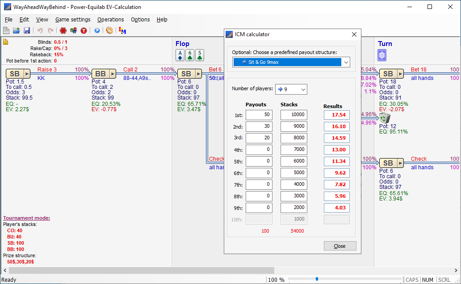
Task: Click the face-down Turn card
Action: click(382, 55)
